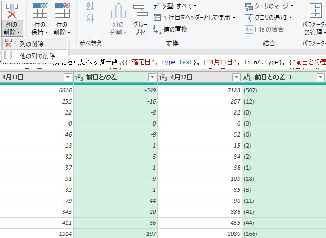
Task: Select the 前日との差_1 column header
Action: 279,77
